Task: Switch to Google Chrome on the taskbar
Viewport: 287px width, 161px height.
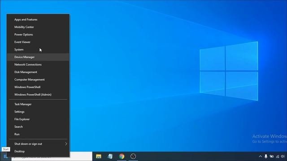Action: (122, 157)
